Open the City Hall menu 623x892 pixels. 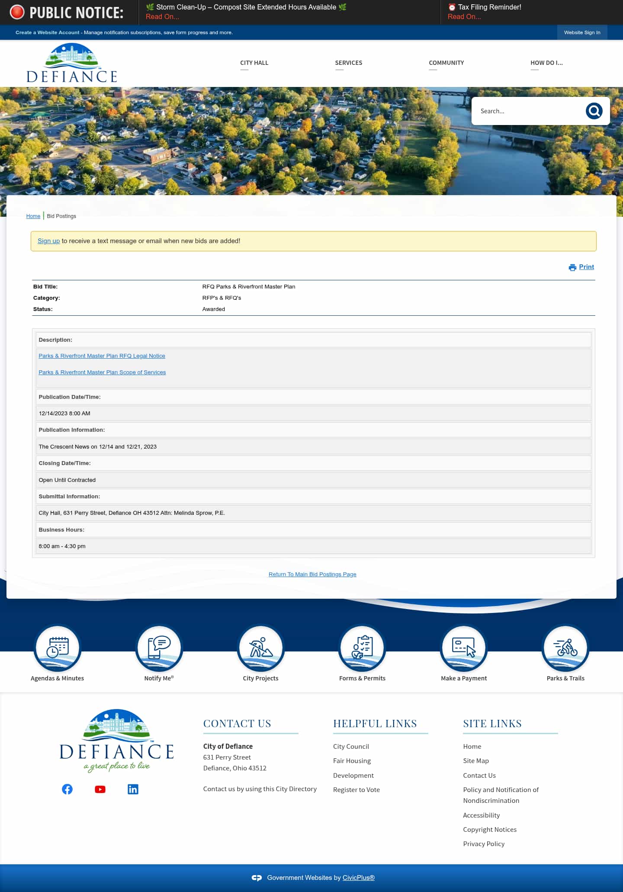click(254, 63)
